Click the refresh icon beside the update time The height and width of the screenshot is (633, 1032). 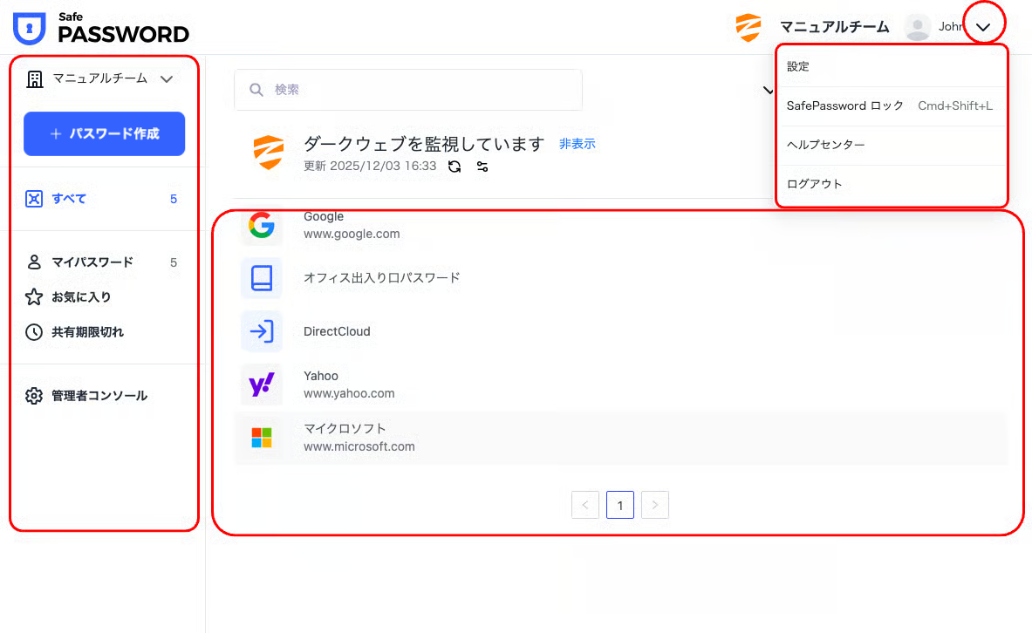(x=454, y=167)
